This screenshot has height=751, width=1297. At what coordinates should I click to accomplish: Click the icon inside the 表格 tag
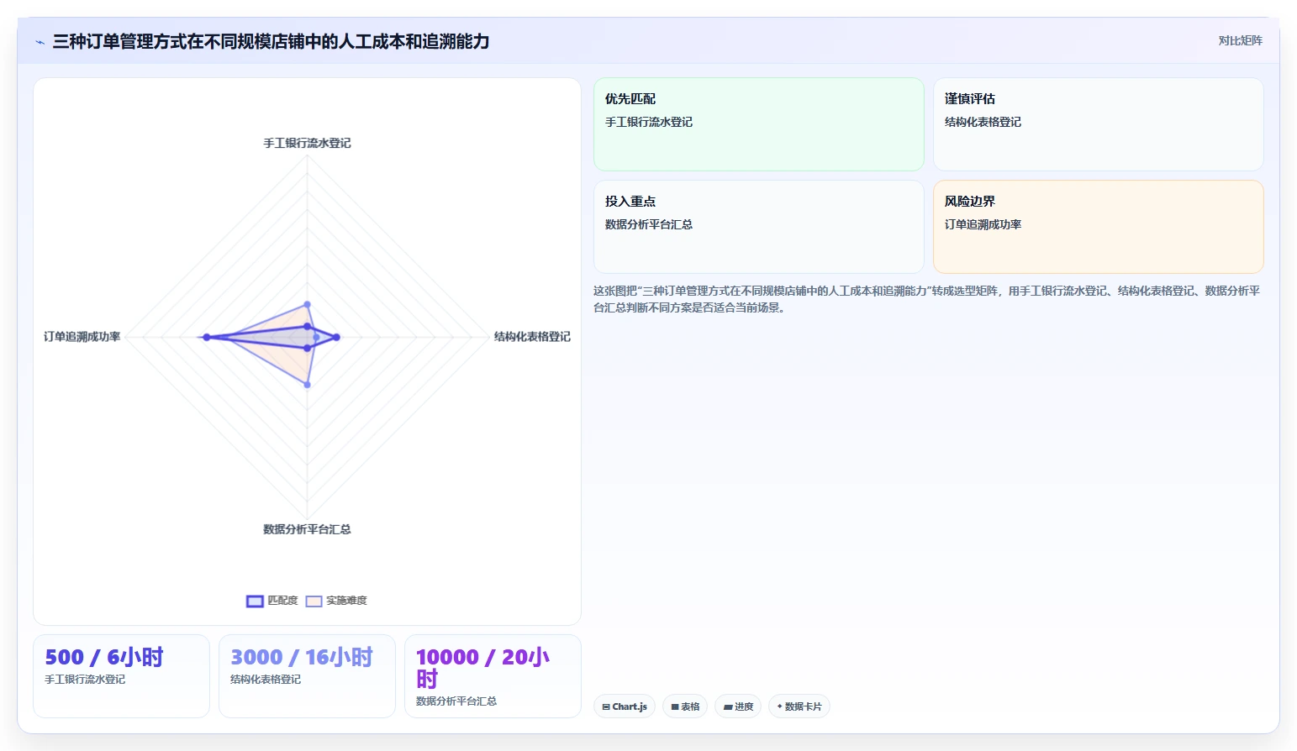coord(675,707)
